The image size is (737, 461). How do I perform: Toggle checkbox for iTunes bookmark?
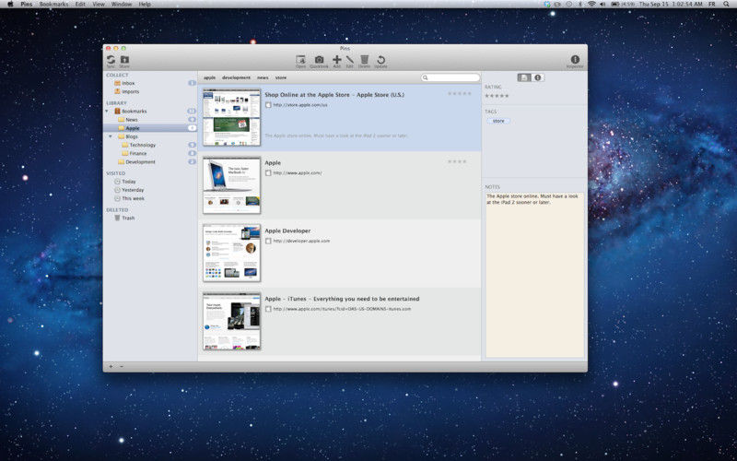pyautogui.click(x=268, y=309)
